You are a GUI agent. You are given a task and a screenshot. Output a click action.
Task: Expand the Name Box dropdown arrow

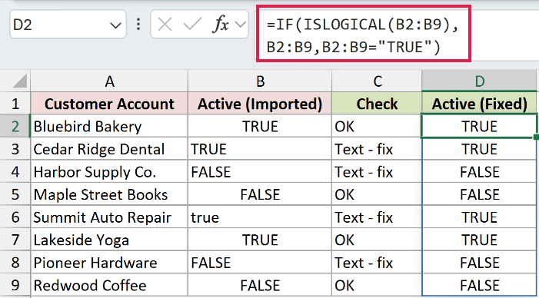115,25
